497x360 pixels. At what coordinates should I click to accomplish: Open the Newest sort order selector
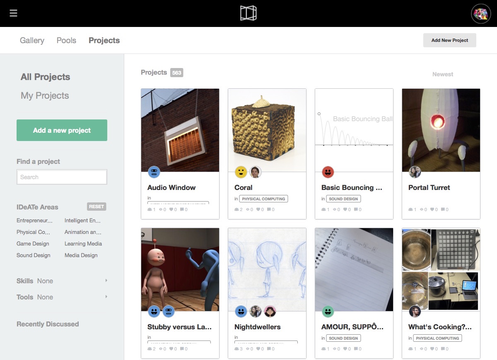click(x=442, y=74)
